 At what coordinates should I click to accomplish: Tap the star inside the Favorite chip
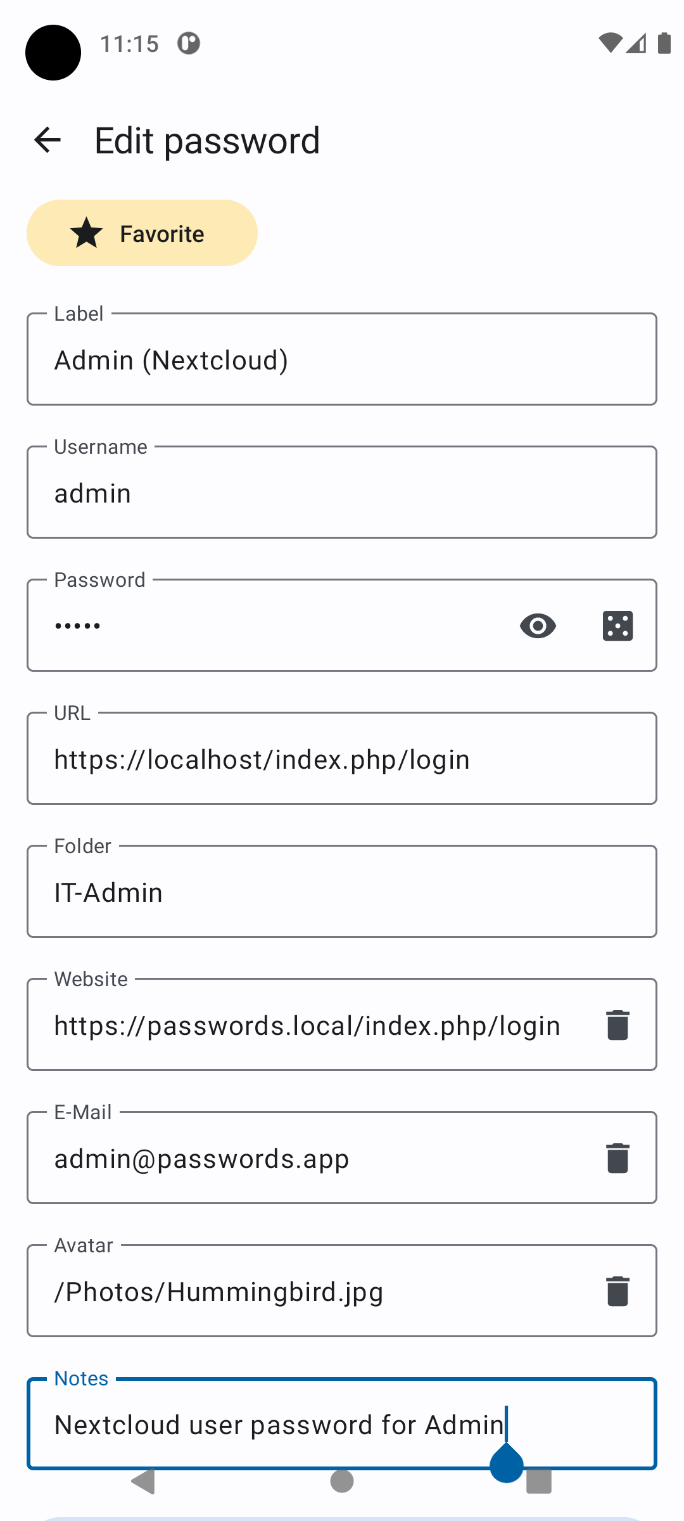pyautogui.click(x=85, y=233)
